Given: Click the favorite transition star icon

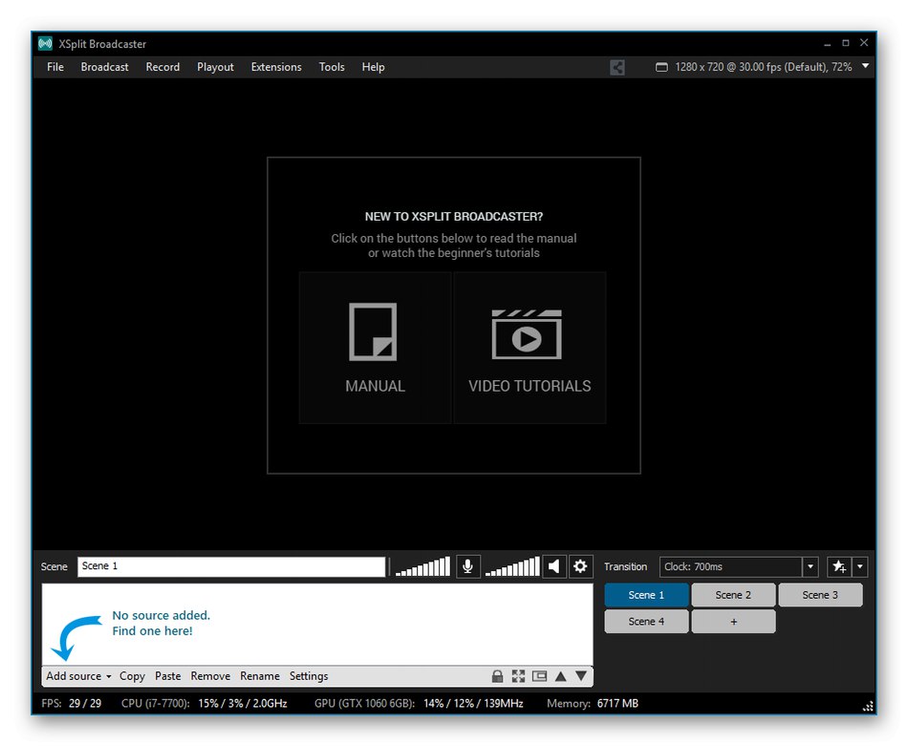Looking at the screenshot, I should 839,566.
